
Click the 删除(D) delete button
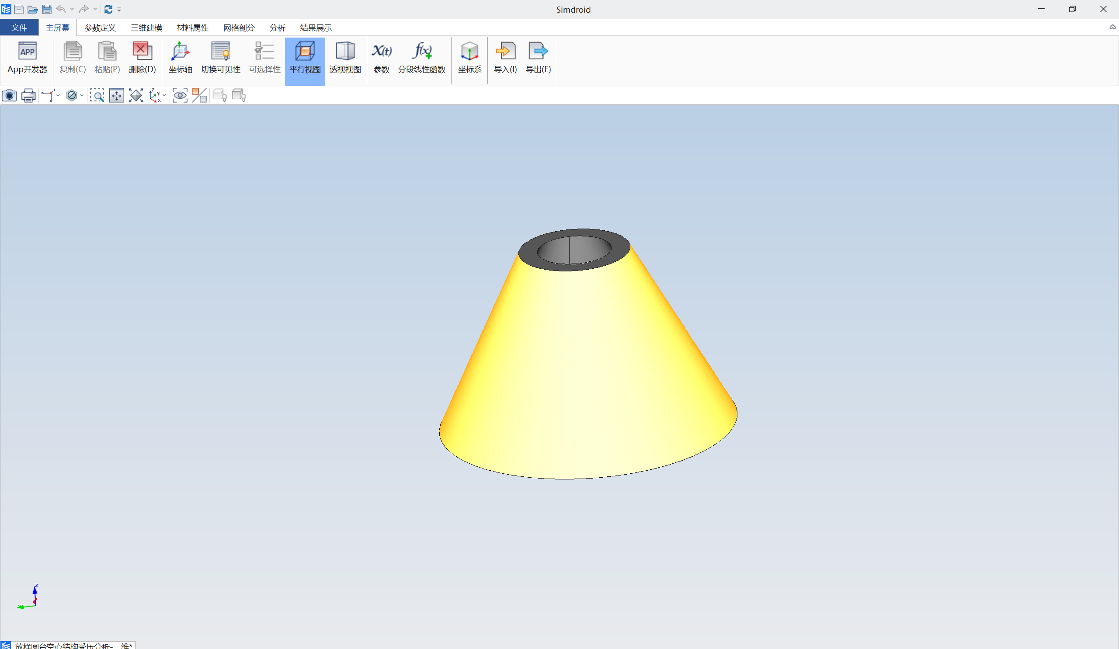click(x=142, y=59)
